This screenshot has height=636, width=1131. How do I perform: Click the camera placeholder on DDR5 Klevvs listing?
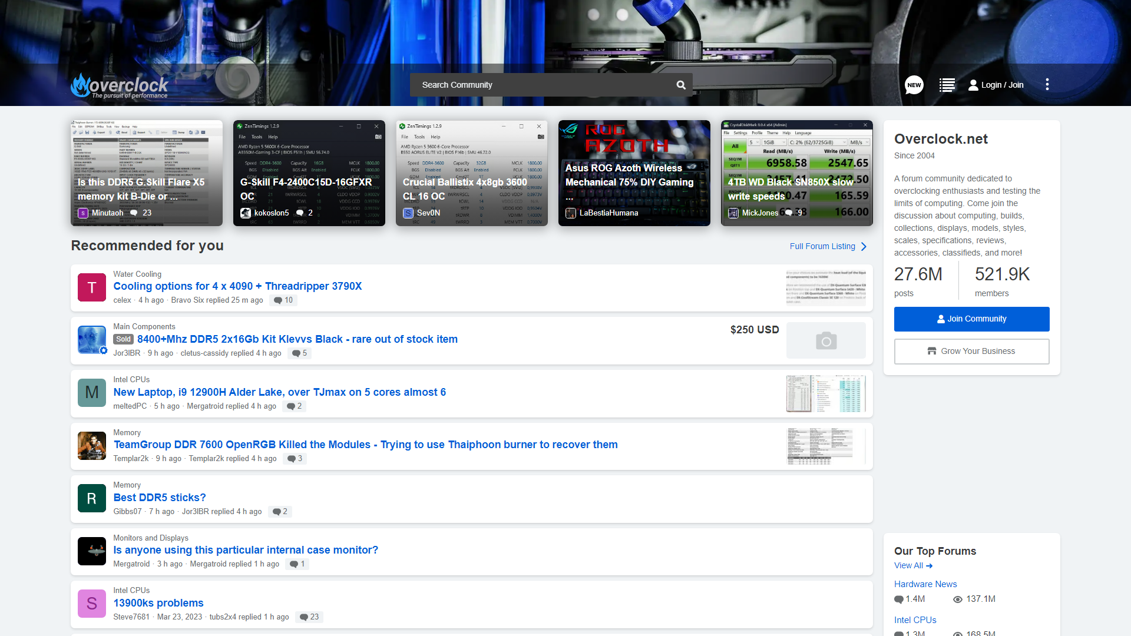(826, 340)
